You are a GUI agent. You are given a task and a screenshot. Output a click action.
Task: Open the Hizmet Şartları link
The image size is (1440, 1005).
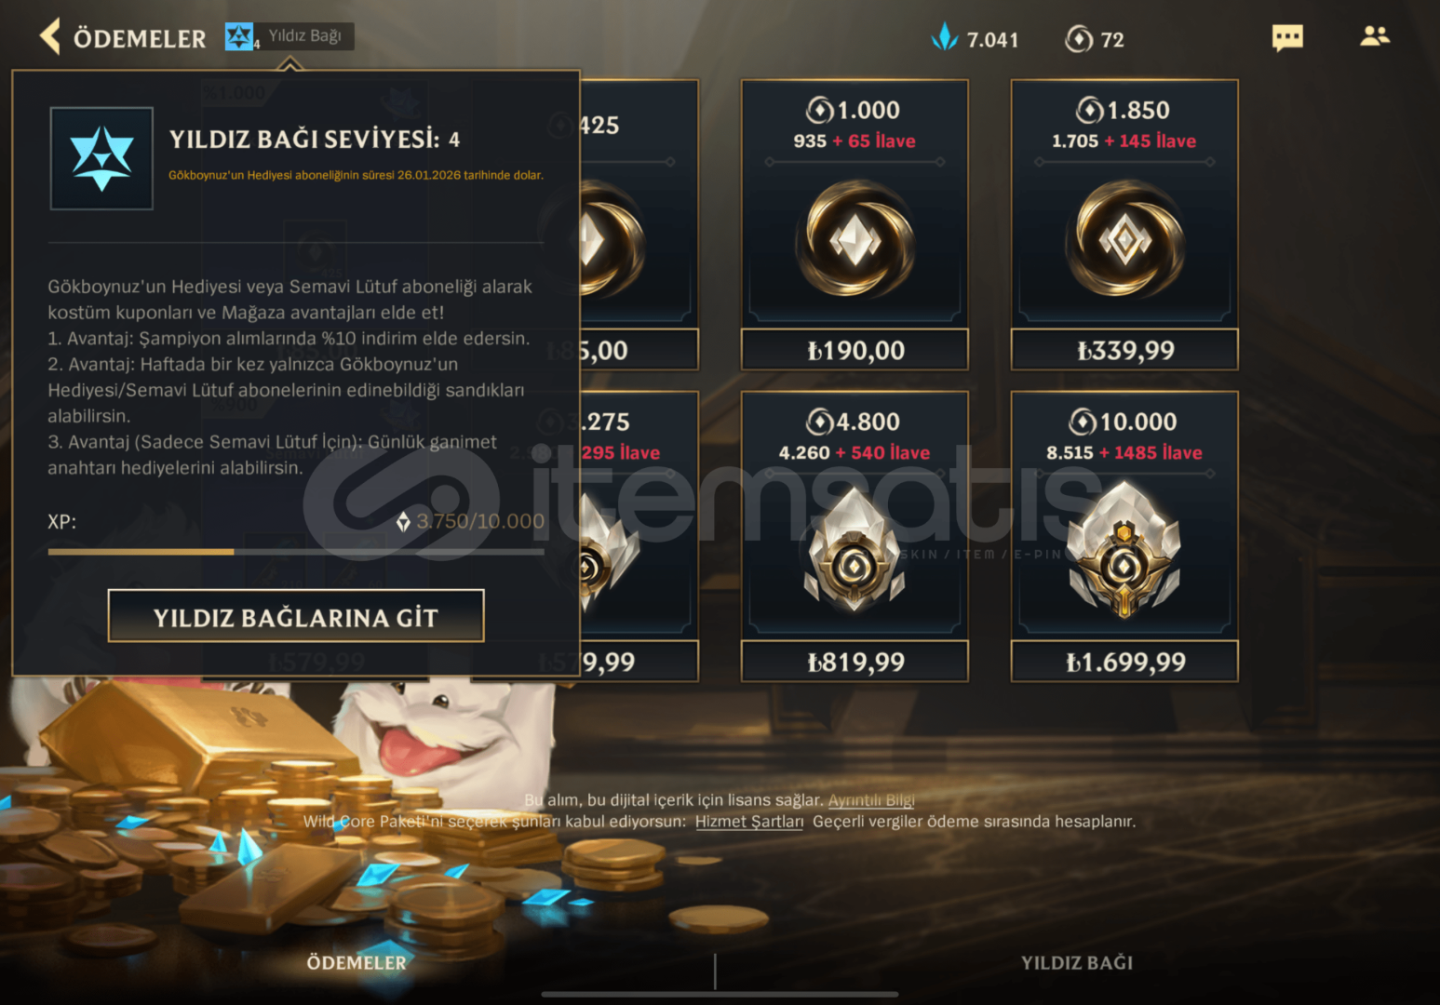tap(749, 822)
